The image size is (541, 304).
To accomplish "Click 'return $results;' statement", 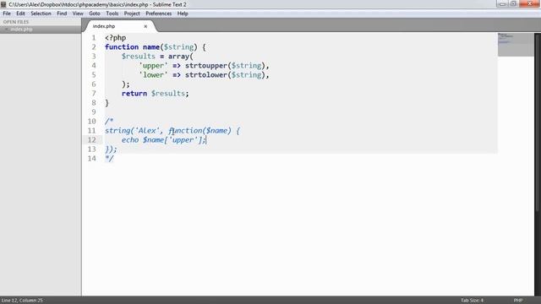I will pyautogui.click(x=156, y=94).
